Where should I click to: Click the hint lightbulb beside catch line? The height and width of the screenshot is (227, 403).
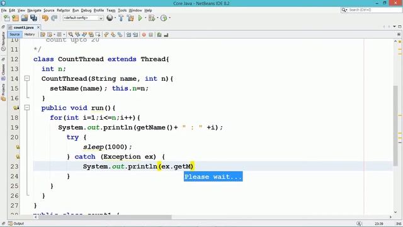coord(18,157)
